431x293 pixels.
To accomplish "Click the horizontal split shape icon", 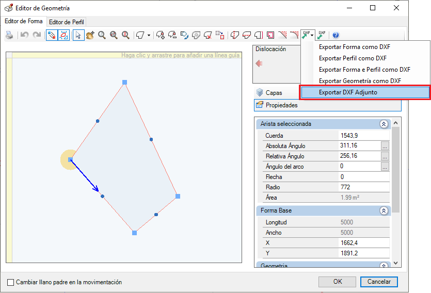I will coord(247,35).
